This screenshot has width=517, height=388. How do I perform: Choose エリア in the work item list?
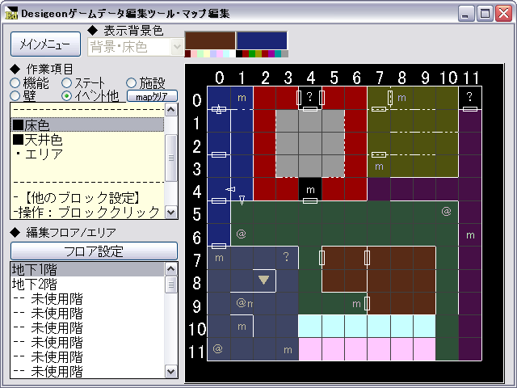pyautogui.click(x=87, y=154)
